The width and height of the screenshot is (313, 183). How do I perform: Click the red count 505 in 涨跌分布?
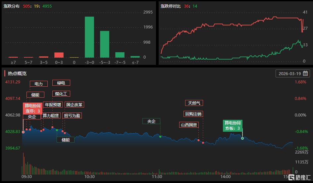pos(26,6)
